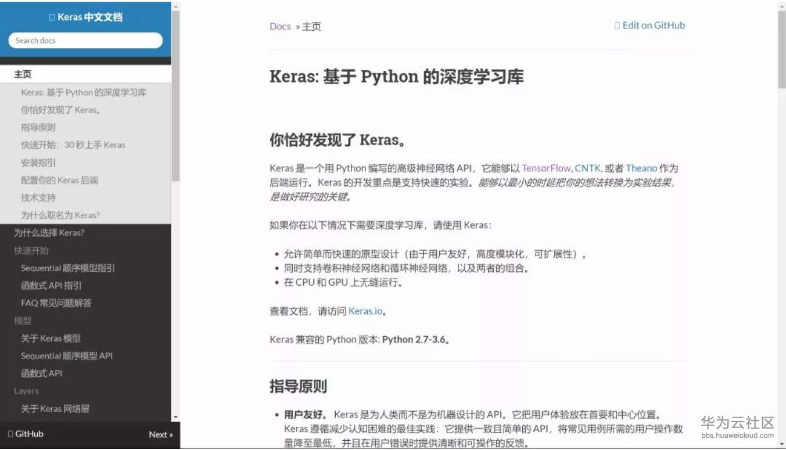Open Sequential 顺序模型 API page
The width and height of the screenshot is (786, 450).
(67, 355)
